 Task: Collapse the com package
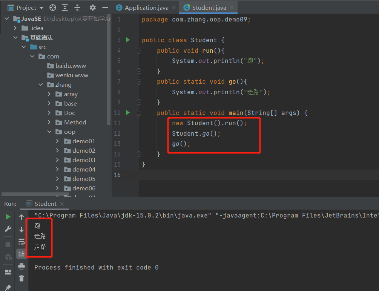(x=32, y=56)
